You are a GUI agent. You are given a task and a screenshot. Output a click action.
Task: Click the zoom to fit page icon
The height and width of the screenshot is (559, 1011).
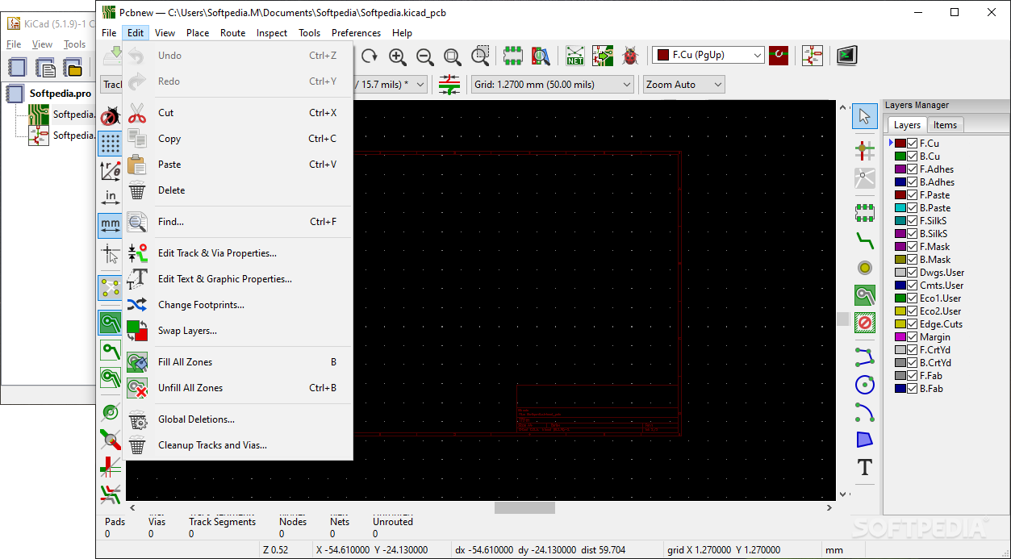click(x=453, y=56)
